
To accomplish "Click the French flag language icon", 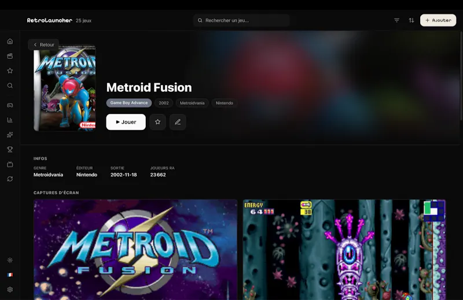I will tap(10, 275).
